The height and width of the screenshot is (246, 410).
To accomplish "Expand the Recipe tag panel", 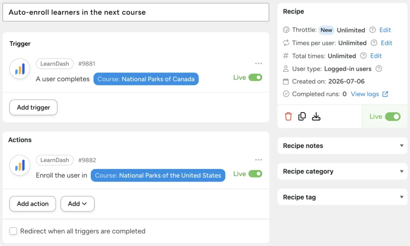I will click(x=342, y=197).
